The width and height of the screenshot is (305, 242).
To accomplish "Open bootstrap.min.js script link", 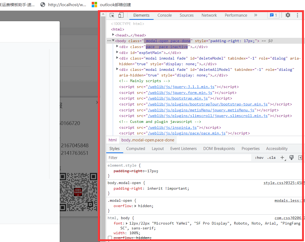I will click(x=178, y=98).
